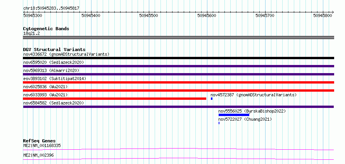This screenshot has width=345, height=164.
Task: Click ruler position 50945300
Action: pos(33,15)
